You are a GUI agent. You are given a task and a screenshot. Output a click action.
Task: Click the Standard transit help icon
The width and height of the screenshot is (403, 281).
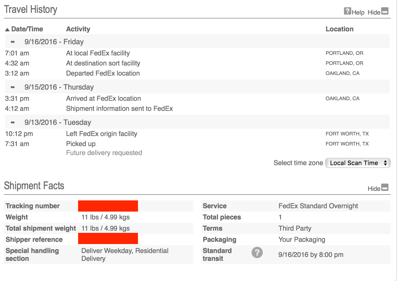coord(257,252)
